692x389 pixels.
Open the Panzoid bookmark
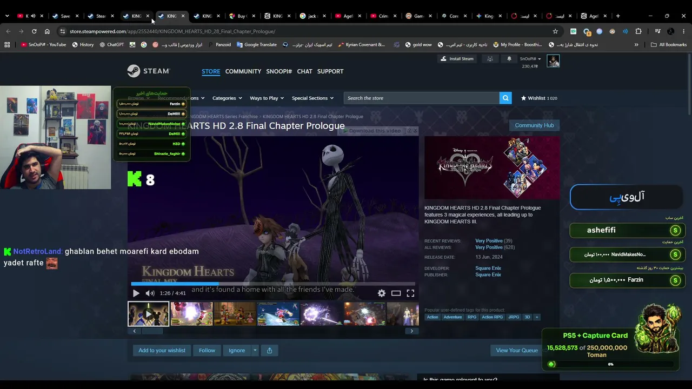(219, 45)
